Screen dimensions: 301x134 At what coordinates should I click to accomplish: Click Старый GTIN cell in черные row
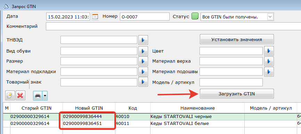36,117
